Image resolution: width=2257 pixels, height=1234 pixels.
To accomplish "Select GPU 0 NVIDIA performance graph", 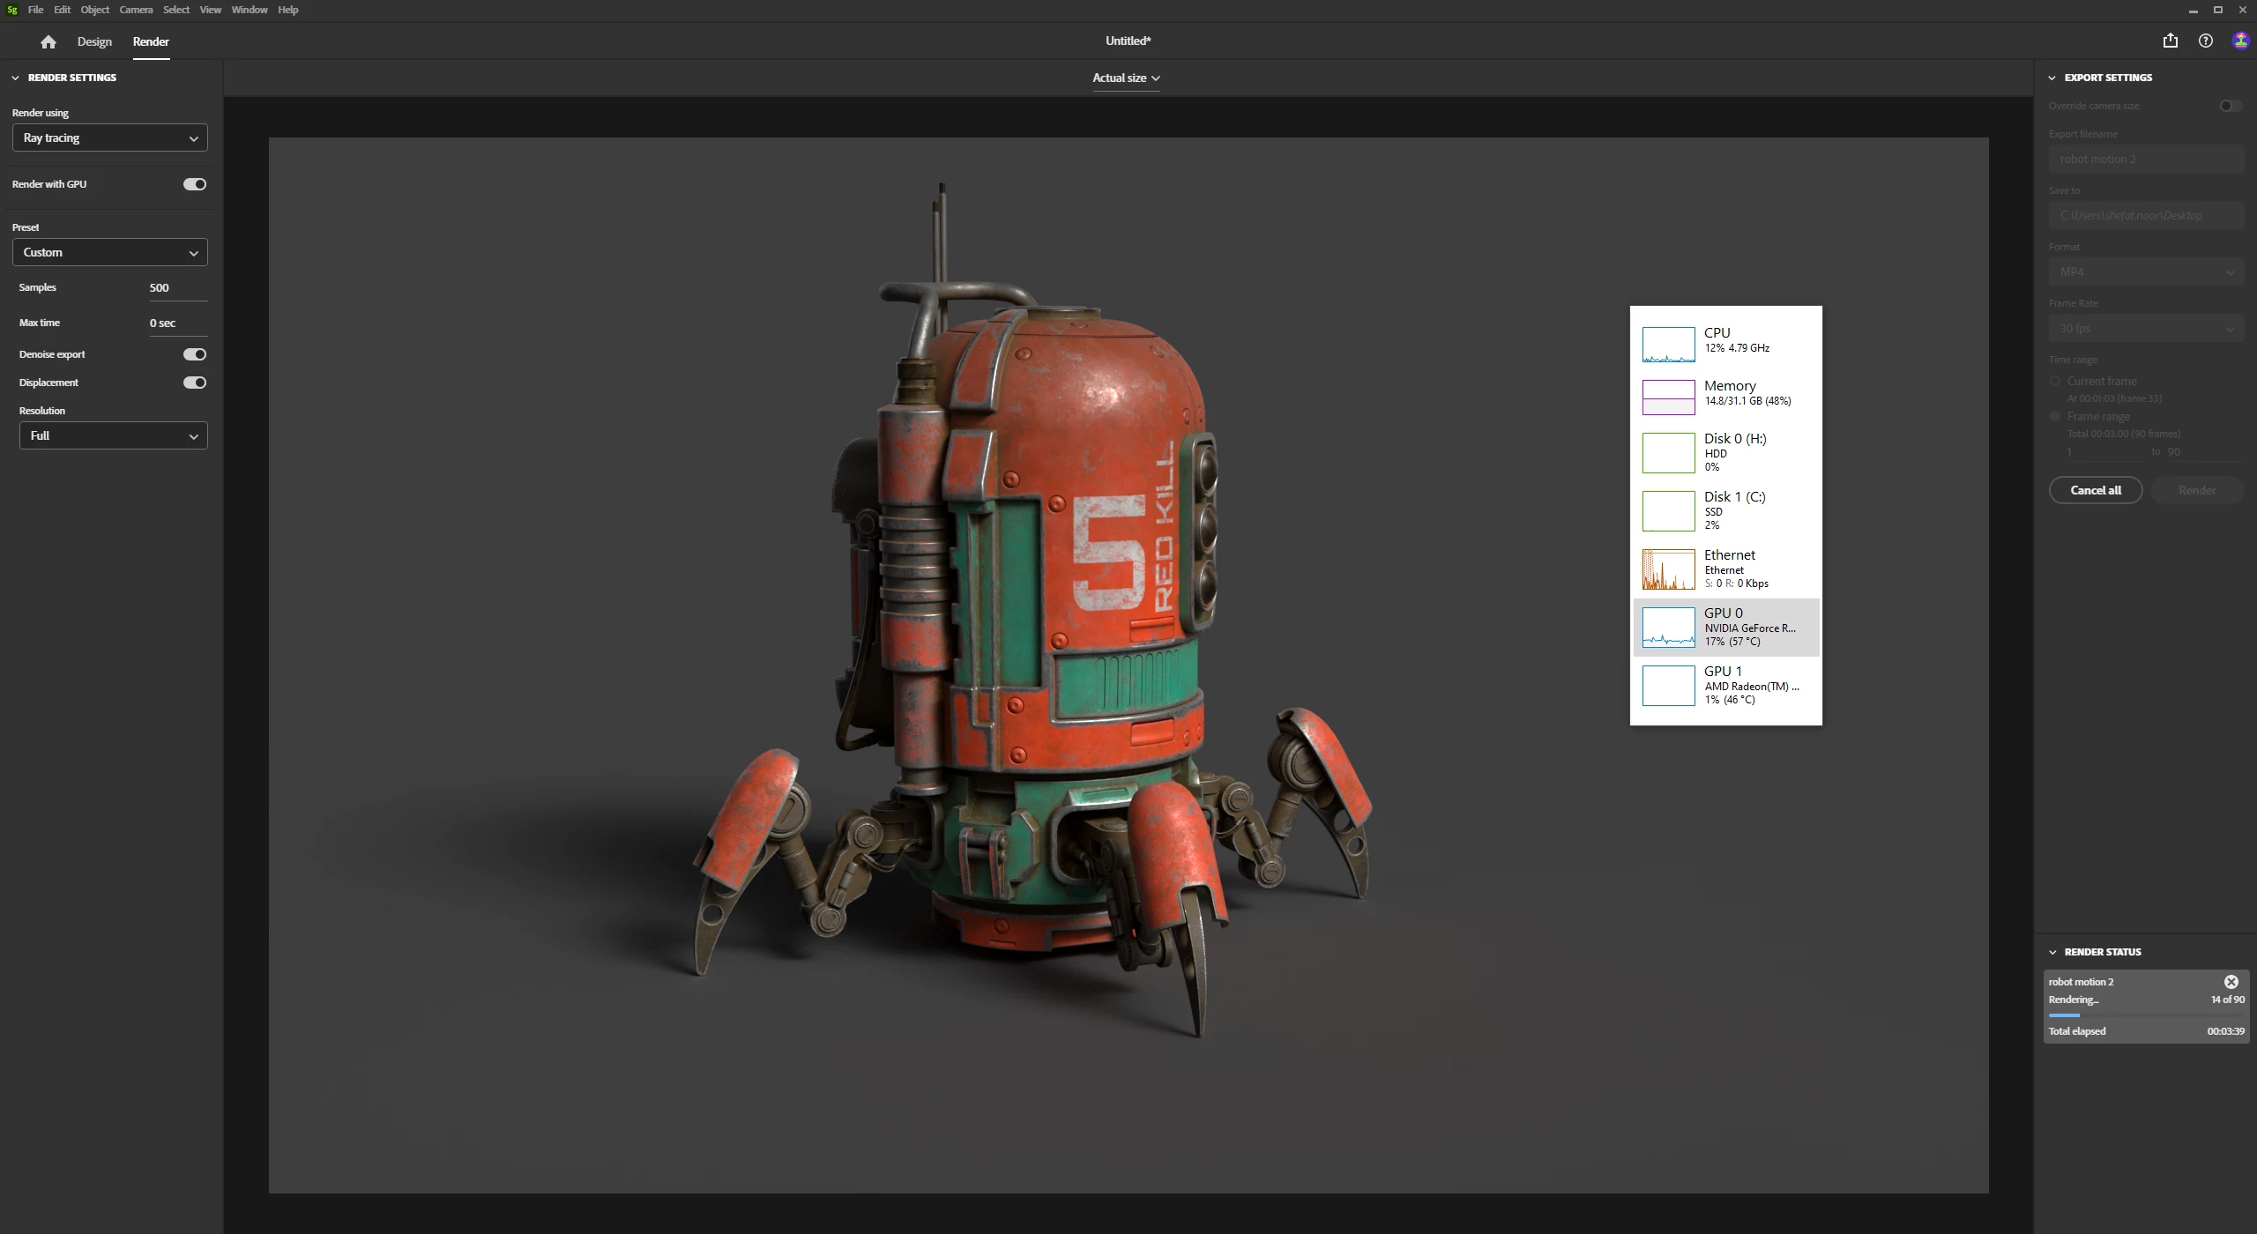I will (1668, 628).
